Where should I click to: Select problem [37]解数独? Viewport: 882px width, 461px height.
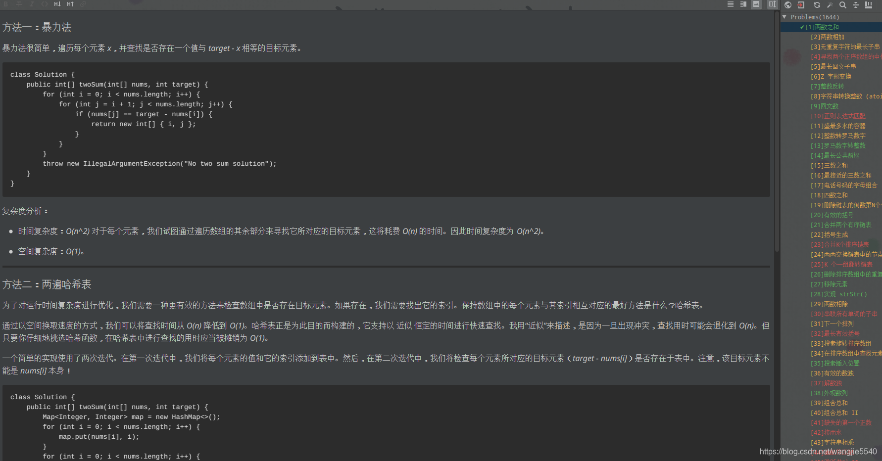point(826,383)
